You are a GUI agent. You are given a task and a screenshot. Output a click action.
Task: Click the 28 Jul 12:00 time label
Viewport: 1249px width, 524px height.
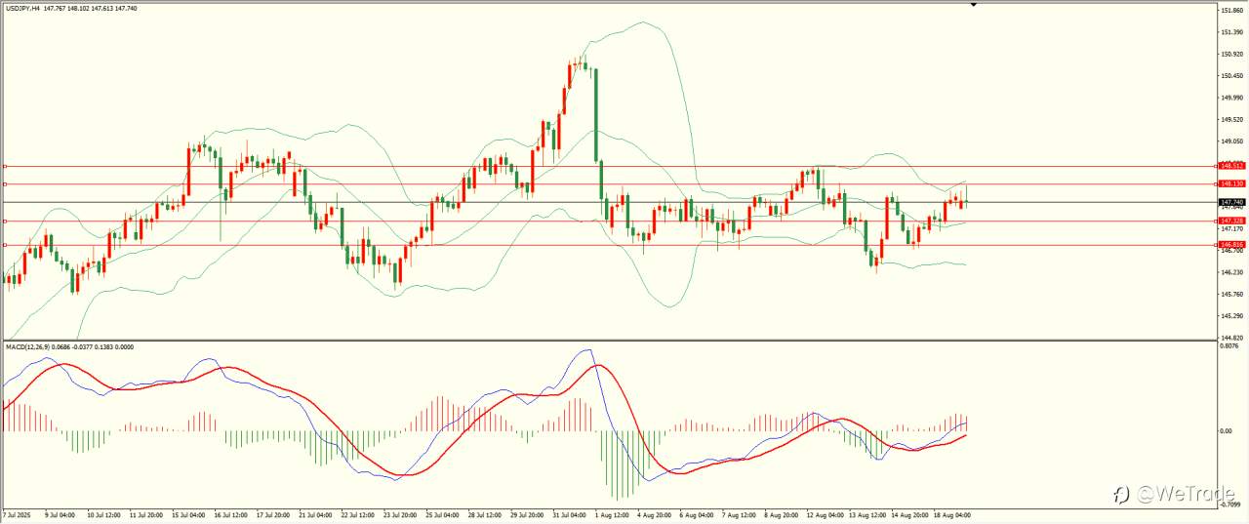tap(486, 514)
